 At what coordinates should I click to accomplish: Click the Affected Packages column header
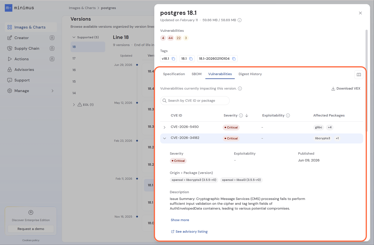[329, 116]
